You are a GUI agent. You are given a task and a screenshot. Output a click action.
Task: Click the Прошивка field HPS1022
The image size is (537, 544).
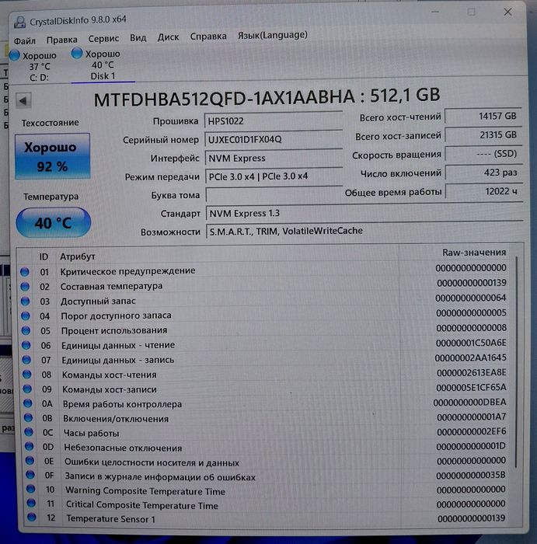pos(274,120)
